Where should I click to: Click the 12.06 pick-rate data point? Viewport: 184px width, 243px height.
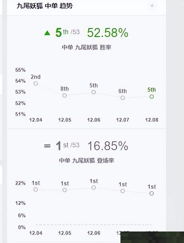click(93, 188)
